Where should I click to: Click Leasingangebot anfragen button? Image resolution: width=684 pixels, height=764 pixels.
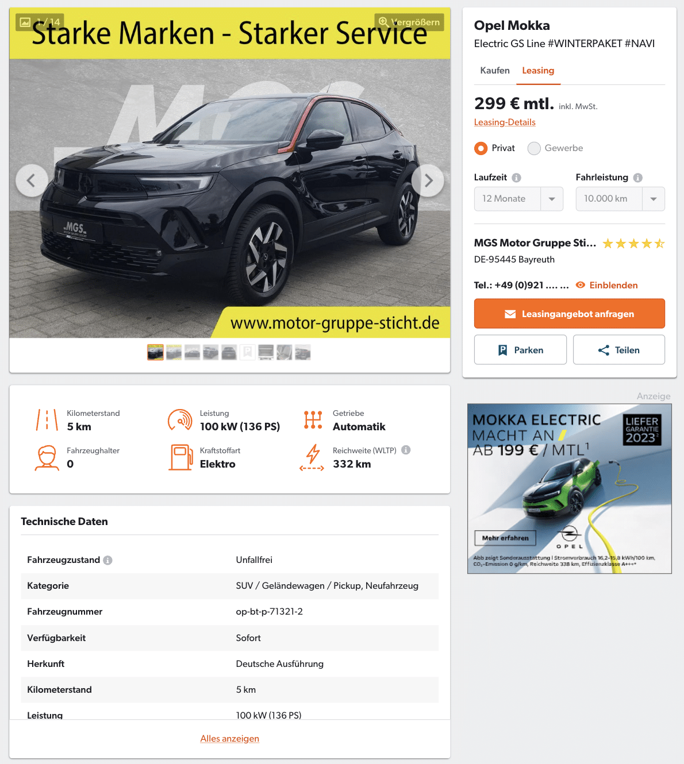point(570,314)
